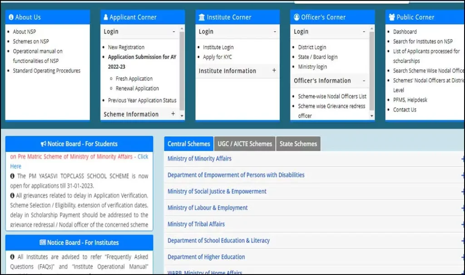465x275 pixels.
Task: Click the Officer's Corner header icon
Action: [297, 17]
